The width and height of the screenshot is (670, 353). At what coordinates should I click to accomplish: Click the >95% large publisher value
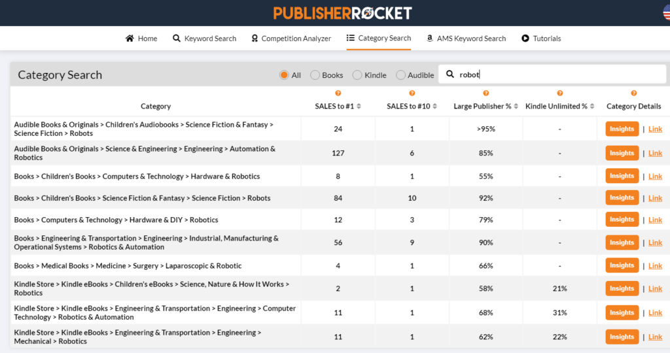(486, 129)
